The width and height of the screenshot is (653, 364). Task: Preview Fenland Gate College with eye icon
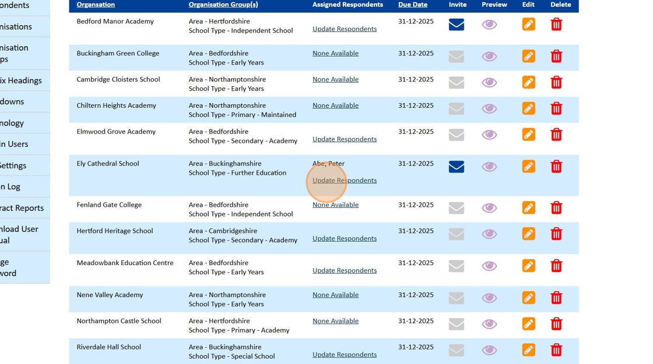coord(489,208)
